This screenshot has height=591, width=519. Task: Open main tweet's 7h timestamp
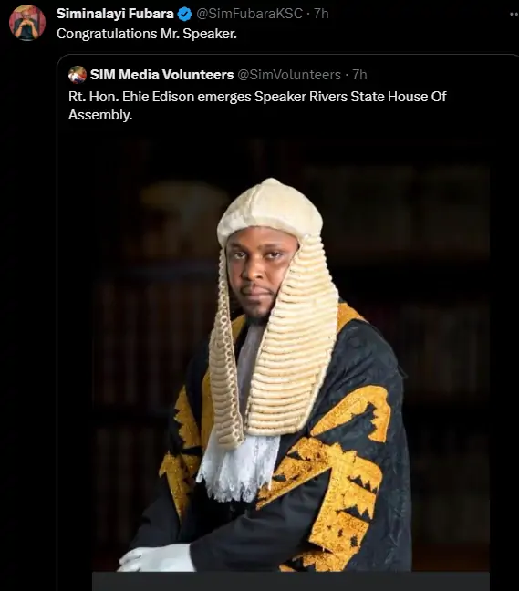pyautogui.click(x=321, y=14)
